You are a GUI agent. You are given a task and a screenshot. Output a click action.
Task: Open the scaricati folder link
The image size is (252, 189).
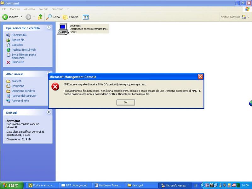coord(17,81)
